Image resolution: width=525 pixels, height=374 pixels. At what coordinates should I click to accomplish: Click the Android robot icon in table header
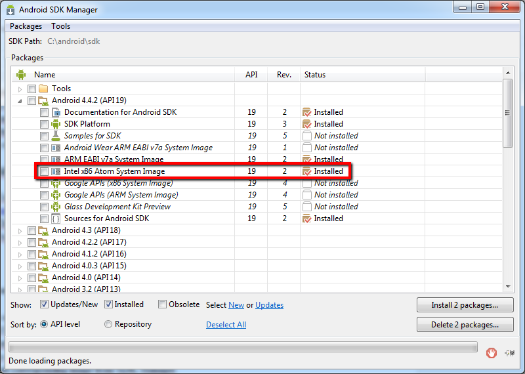point(21,74)
